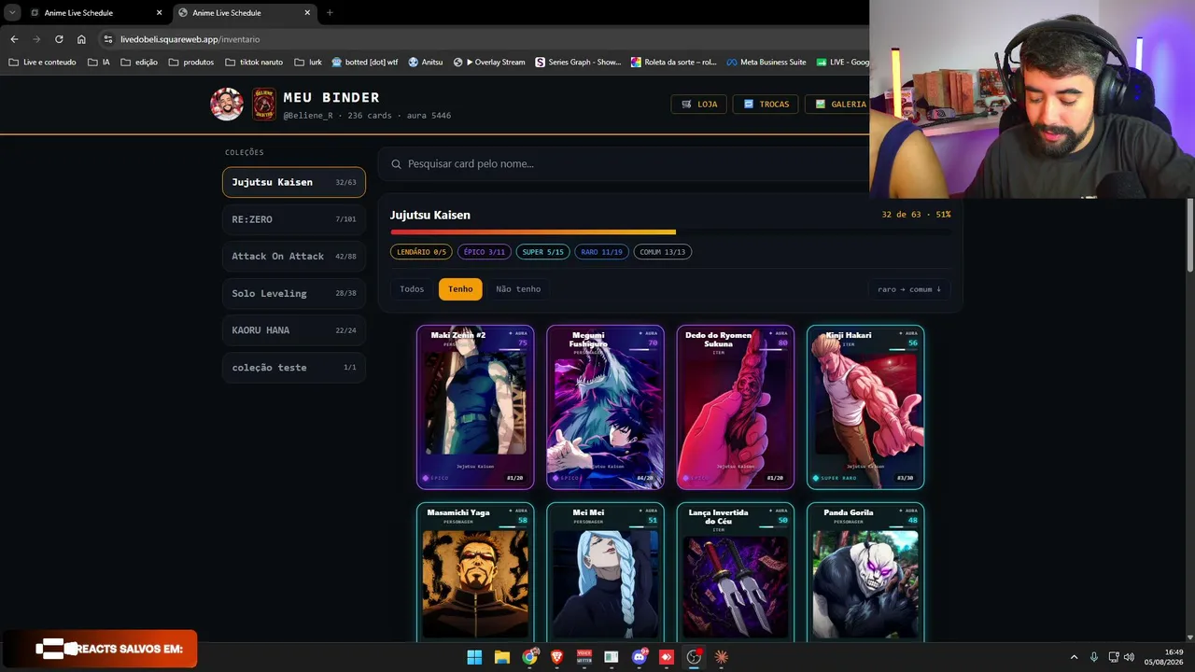Open the IA bookmark folder

pos(99,63)
